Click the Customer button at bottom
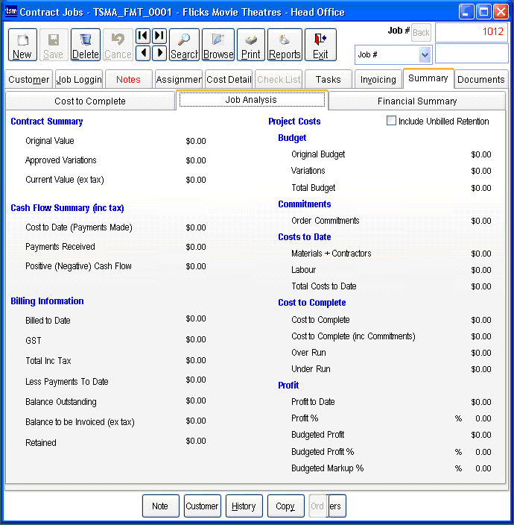Viewport: 514px width, 525px height. point(202,506)
